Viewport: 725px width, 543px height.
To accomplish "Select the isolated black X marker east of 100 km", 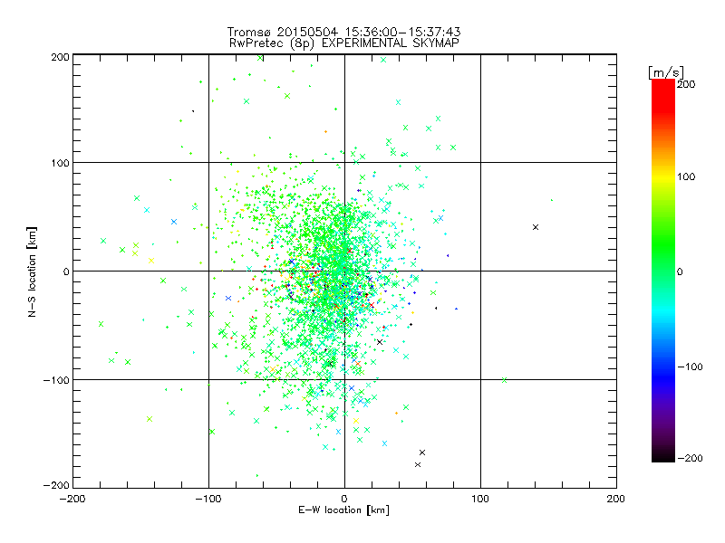I will coord(536,227).
